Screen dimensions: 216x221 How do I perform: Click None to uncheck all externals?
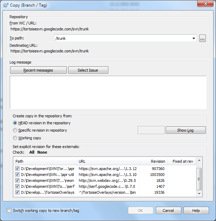(x=42, y=152)
